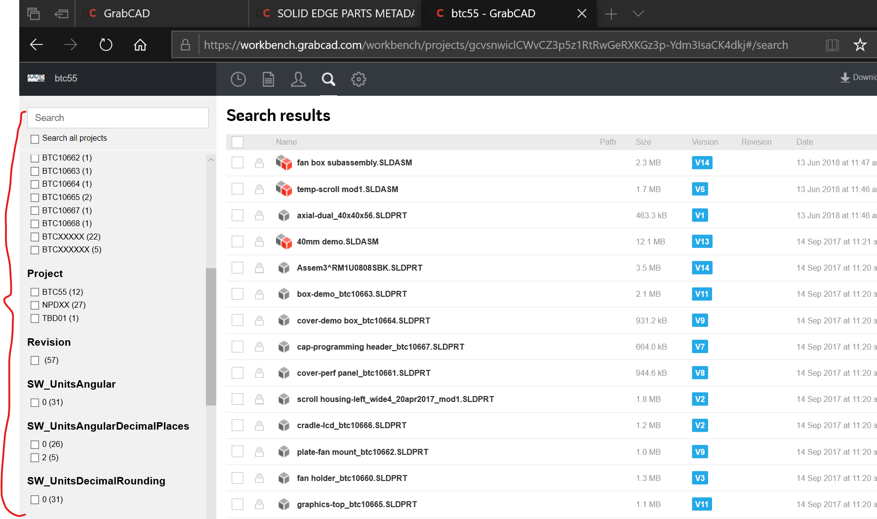Open plate-fan mount_btc10662.SLDPRT
Screen dimensions: 877x519
pos(362,452)
